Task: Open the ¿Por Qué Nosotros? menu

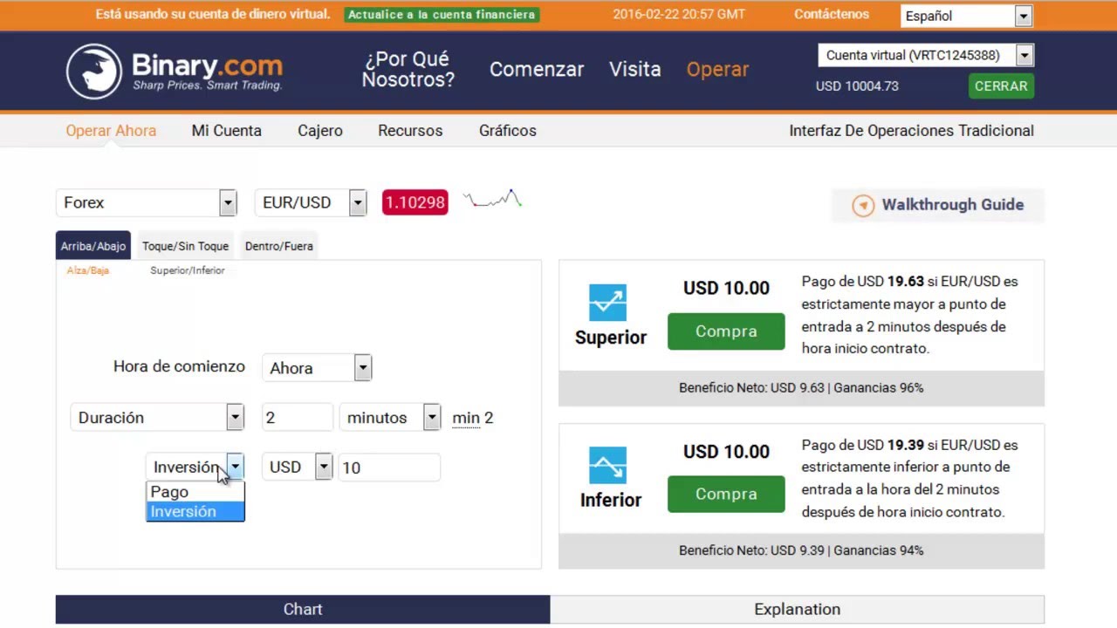Action: (x=408, y=70)
